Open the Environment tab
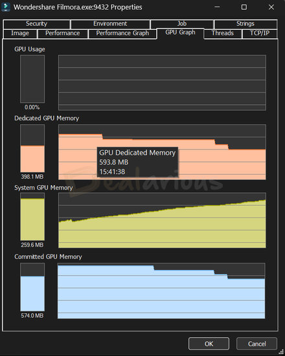This screenshot has height=356, width=285. pyautogui.click(x=110, y=24)
